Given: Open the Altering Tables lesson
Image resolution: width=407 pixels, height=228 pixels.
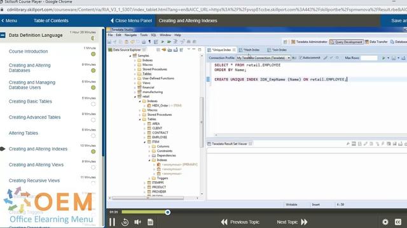Looking at the screenshot, I should point(24,133).
